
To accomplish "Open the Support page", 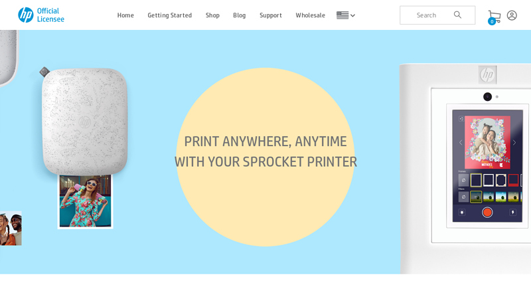I will 270,15.
